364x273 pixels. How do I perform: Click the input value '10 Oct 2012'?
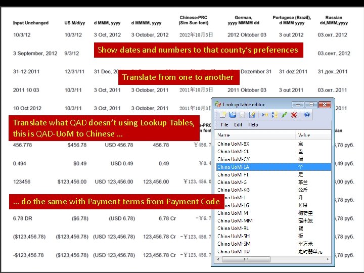(27, 108)
